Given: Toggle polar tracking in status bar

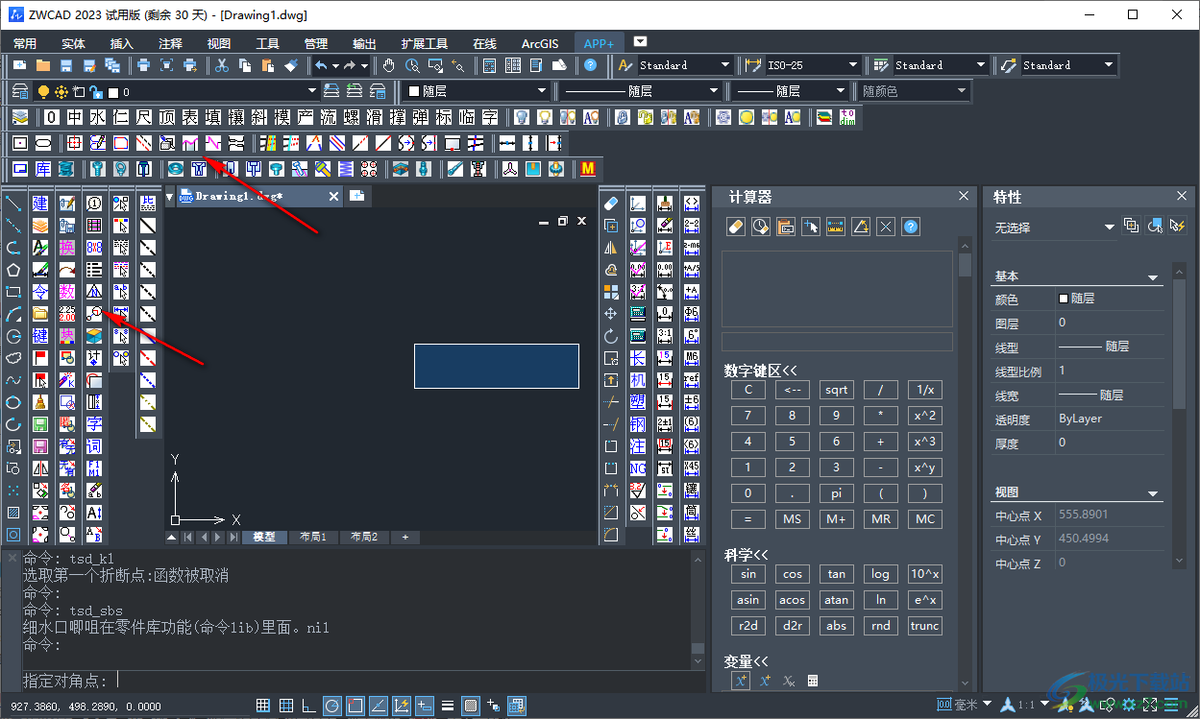Looking at the screenshot, I should coord(331,706).
